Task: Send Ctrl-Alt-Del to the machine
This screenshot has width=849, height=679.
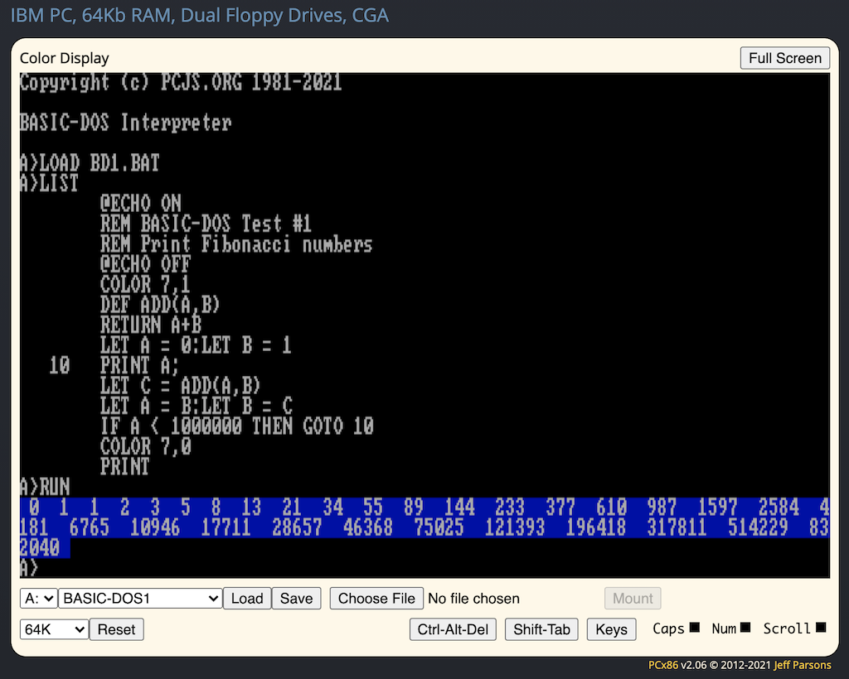Action: (453, 629)
